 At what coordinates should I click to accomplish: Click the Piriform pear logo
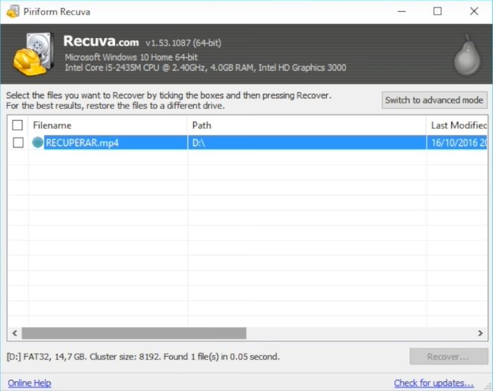(x=467, y=55)
